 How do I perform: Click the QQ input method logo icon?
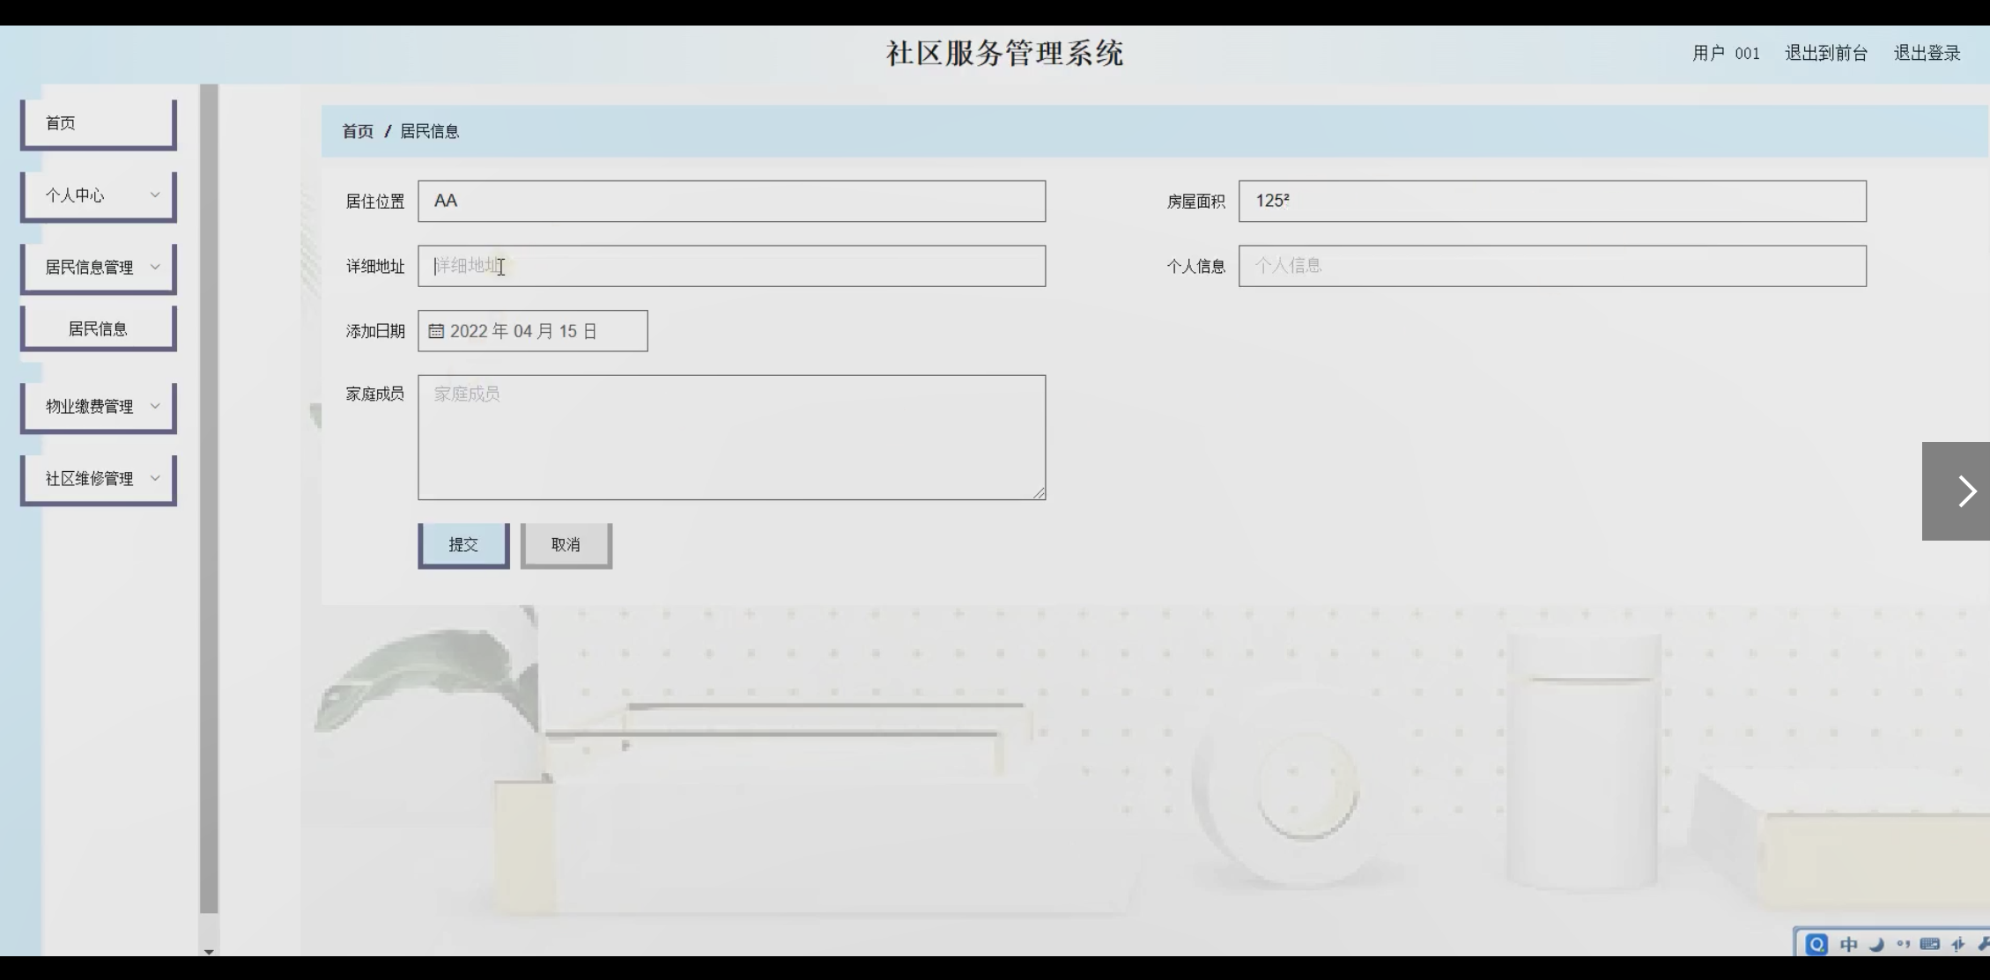1816,944
